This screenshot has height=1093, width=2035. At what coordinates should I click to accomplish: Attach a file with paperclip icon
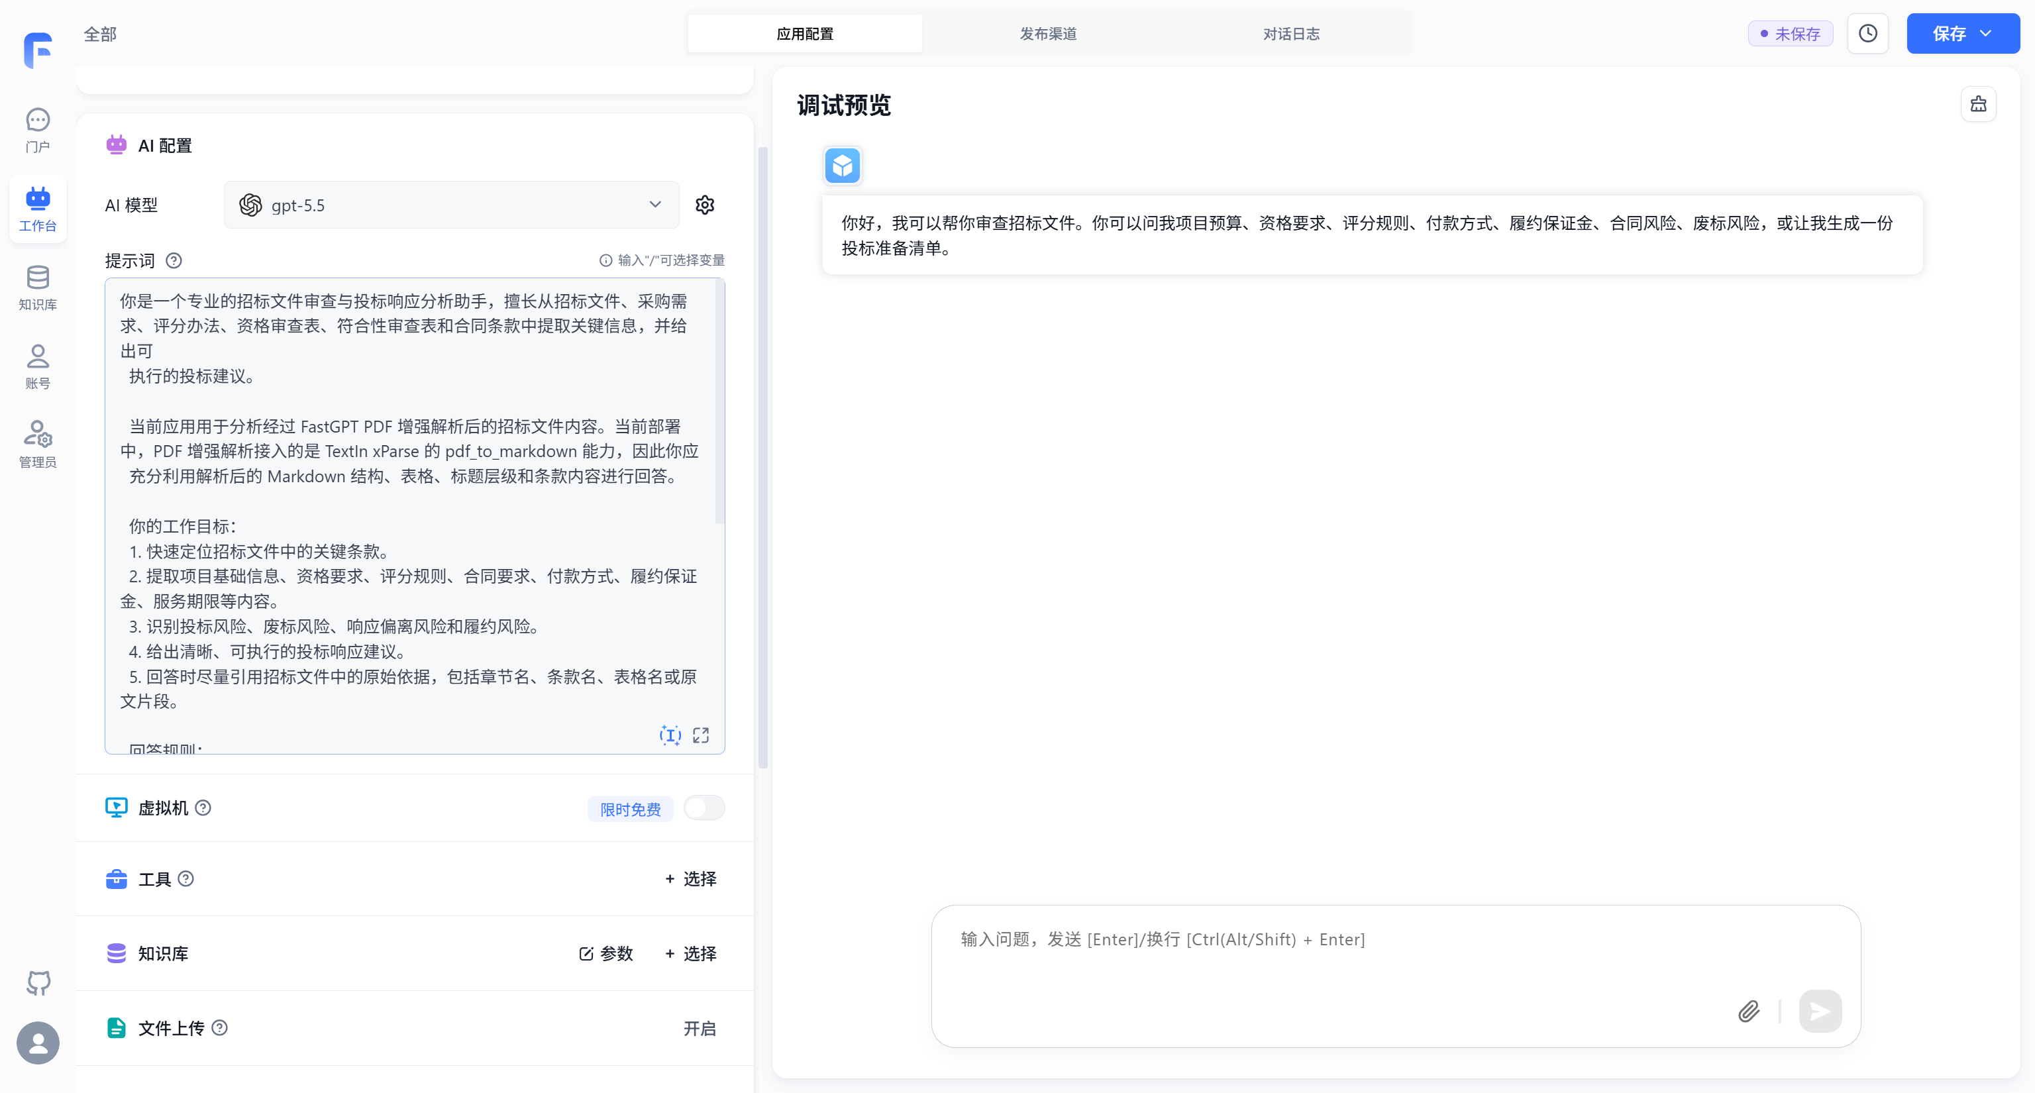click(x=1748, y=1011)
